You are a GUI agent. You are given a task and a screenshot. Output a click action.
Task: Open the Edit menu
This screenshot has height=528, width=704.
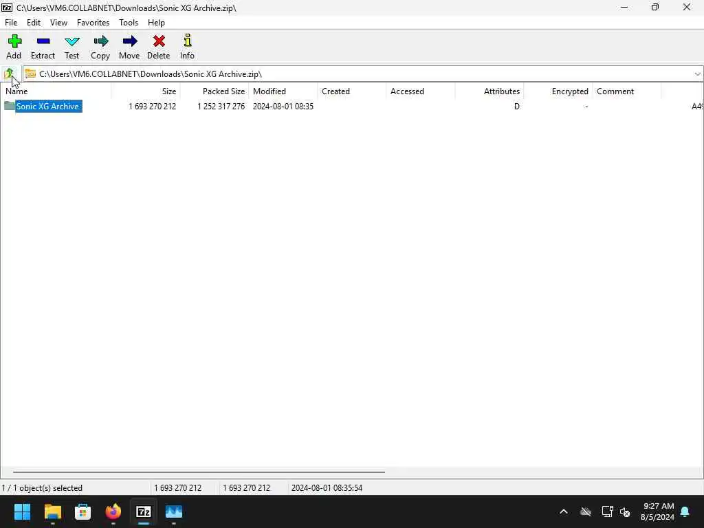point(33,23)
